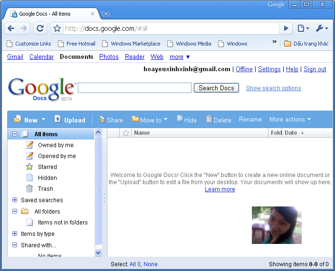Click the woman's photo thumbnail

tap(277, 225)
